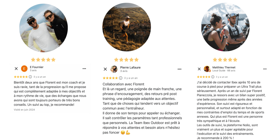This screenshot has height=140, width=277.
Task: Click info icon beside Pierre Lafaure rating
Action: (x=121, y=78)
